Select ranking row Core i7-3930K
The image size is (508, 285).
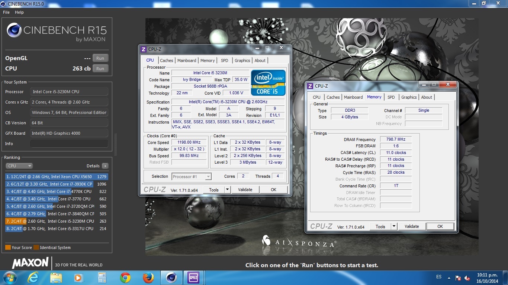(x=57, y=184)
